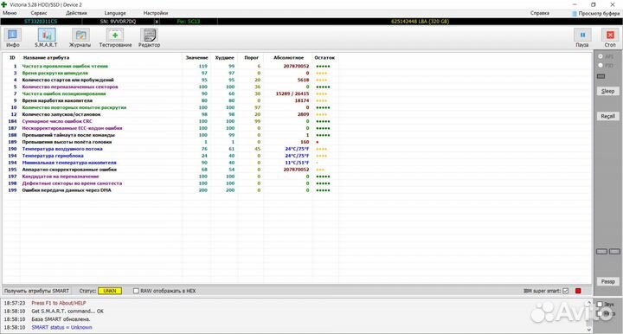Image resolution: width=623 pixels, height=334 pixels.
Task: Click the Пауза toolbar button
Action: point(582,38)
